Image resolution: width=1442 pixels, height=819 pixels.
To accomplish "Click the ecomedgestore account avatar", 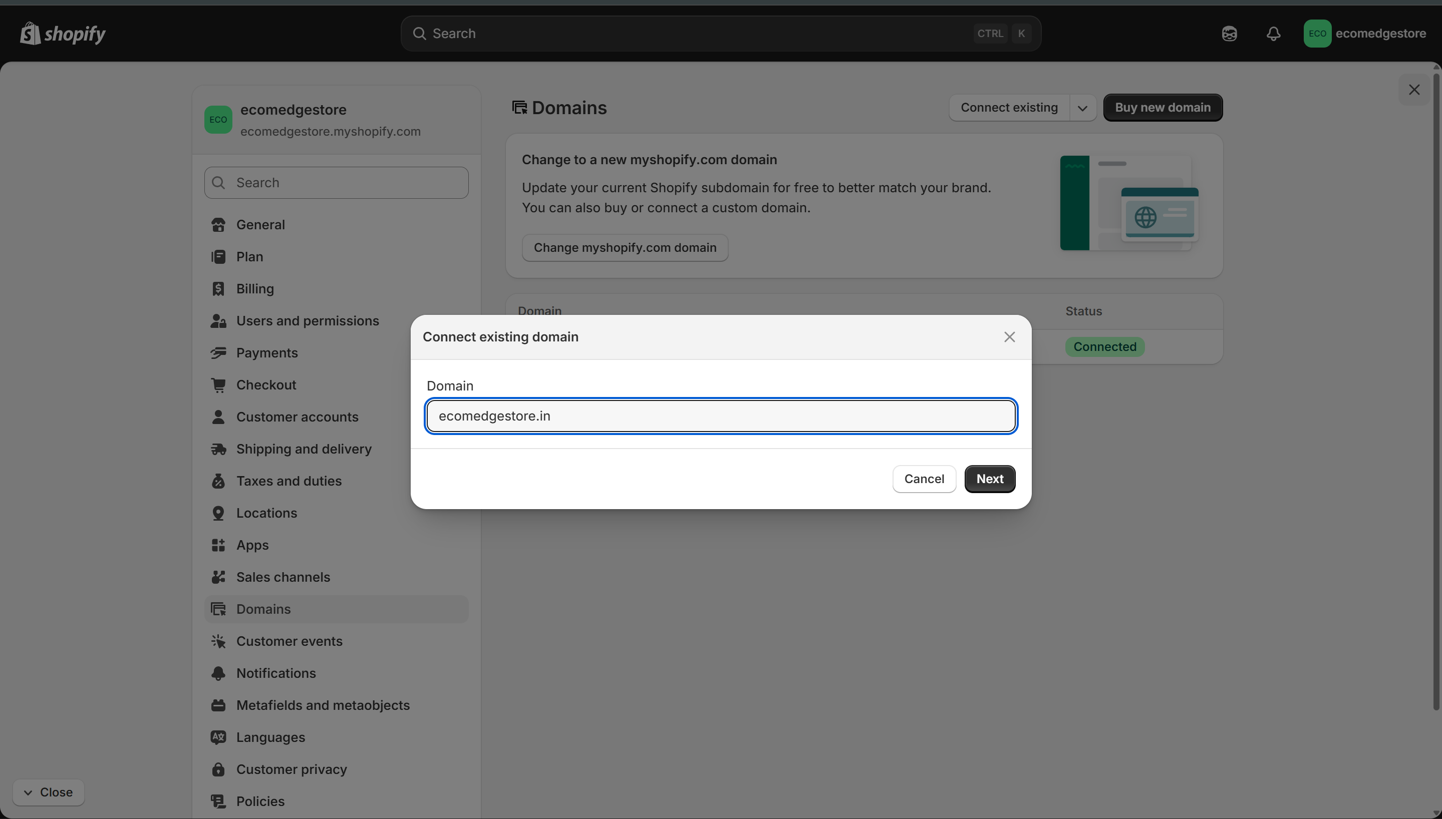I will (x=1318, y=33).
